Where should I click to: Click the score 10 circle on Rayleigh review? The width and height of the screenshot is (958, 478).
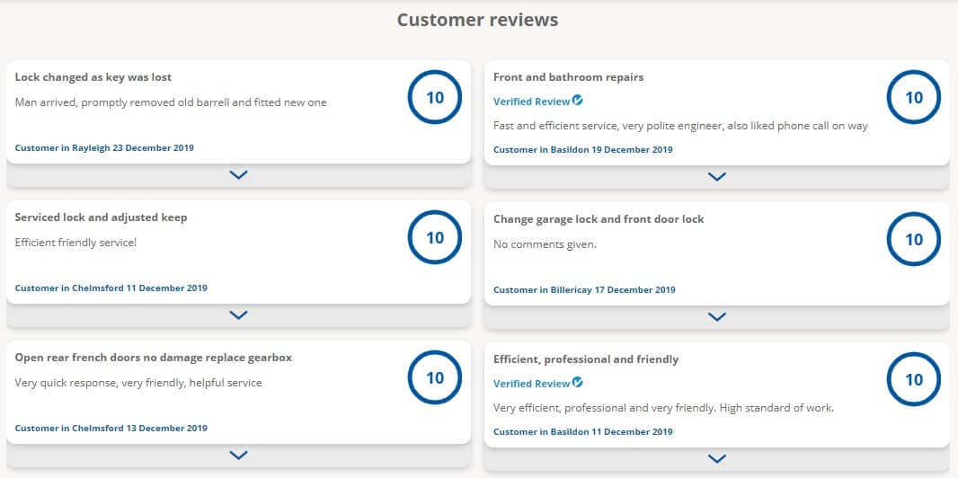click(x=435, y=97)
